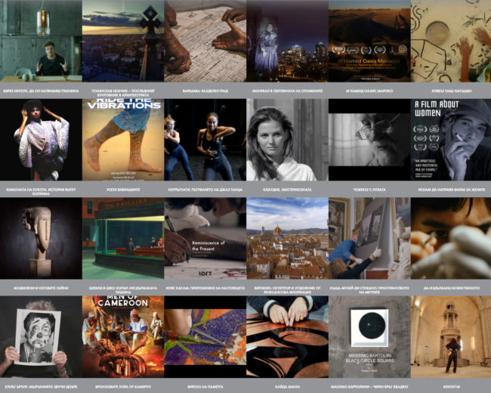491x393 pixels.
Task: Select the 'A Film About Women' poster
Action: (450, 140)
